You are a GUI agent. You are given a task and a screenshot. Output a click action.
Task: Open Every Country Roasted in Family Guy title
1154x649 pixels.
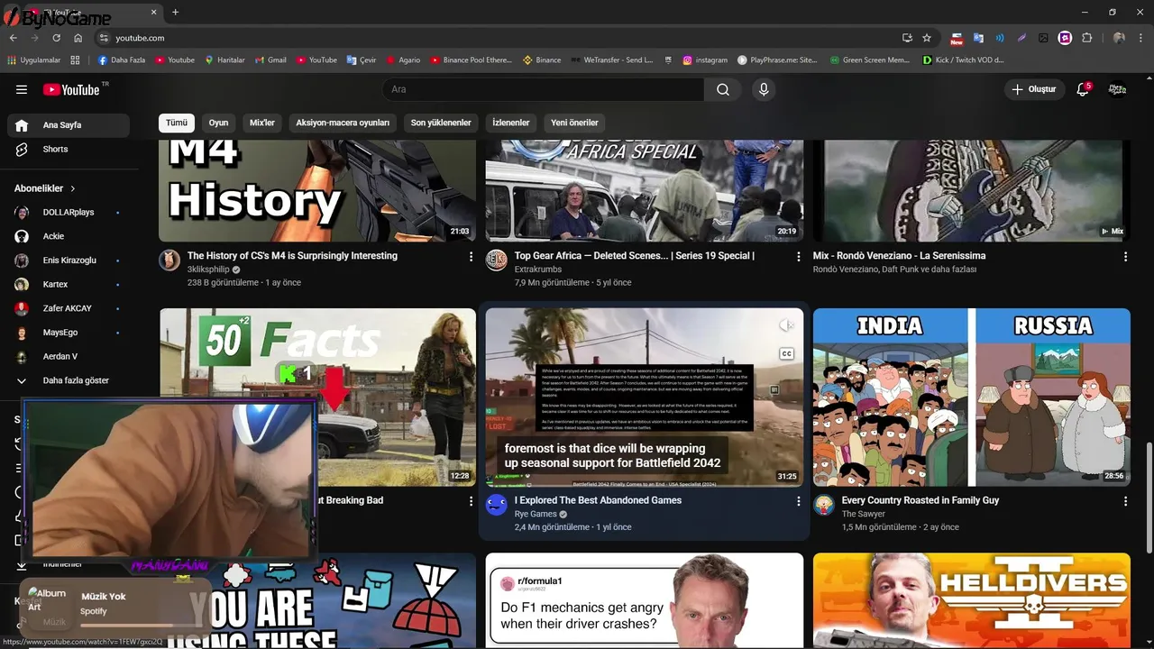pyautogui.click(x=920, y=500)
